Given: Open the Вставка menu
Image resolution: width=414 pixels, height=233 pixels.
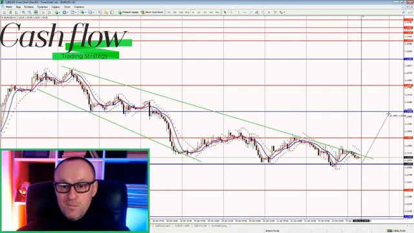Looking at the screenshot, I should tap(28, 7).
